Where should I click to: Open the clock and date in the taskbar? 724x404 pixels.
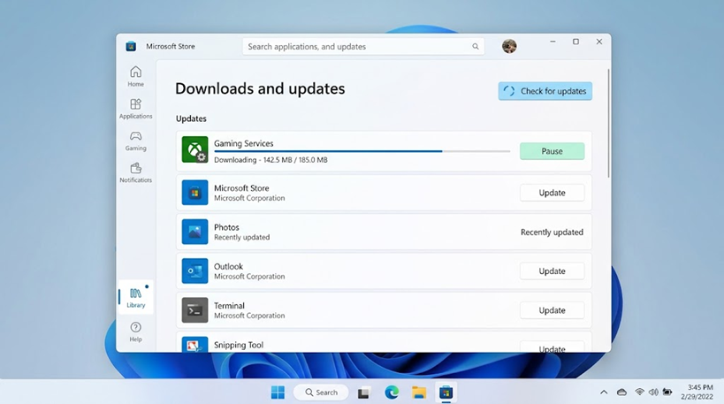coord(697,392)
